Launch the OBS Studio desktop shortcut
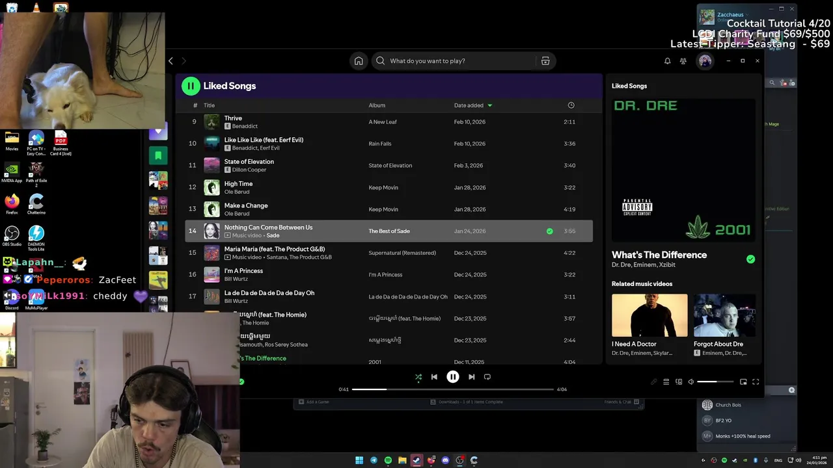Image resolution: width=833 pixels, height=468 pixels. point(12,236)
